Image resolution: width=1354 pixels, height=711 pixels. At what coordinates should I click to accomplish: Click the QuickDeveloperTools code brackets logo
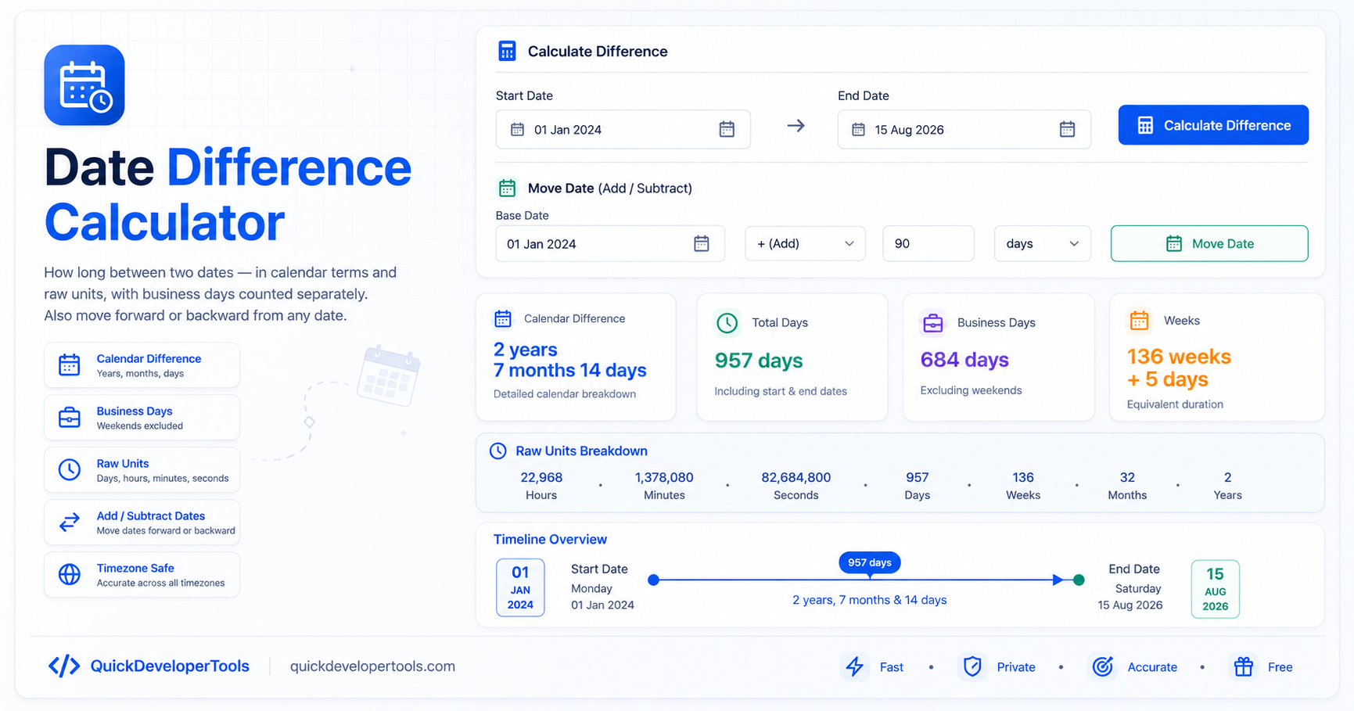64,666
